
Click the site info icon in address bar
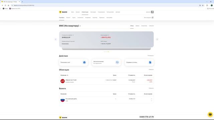(x=12, y=5)
